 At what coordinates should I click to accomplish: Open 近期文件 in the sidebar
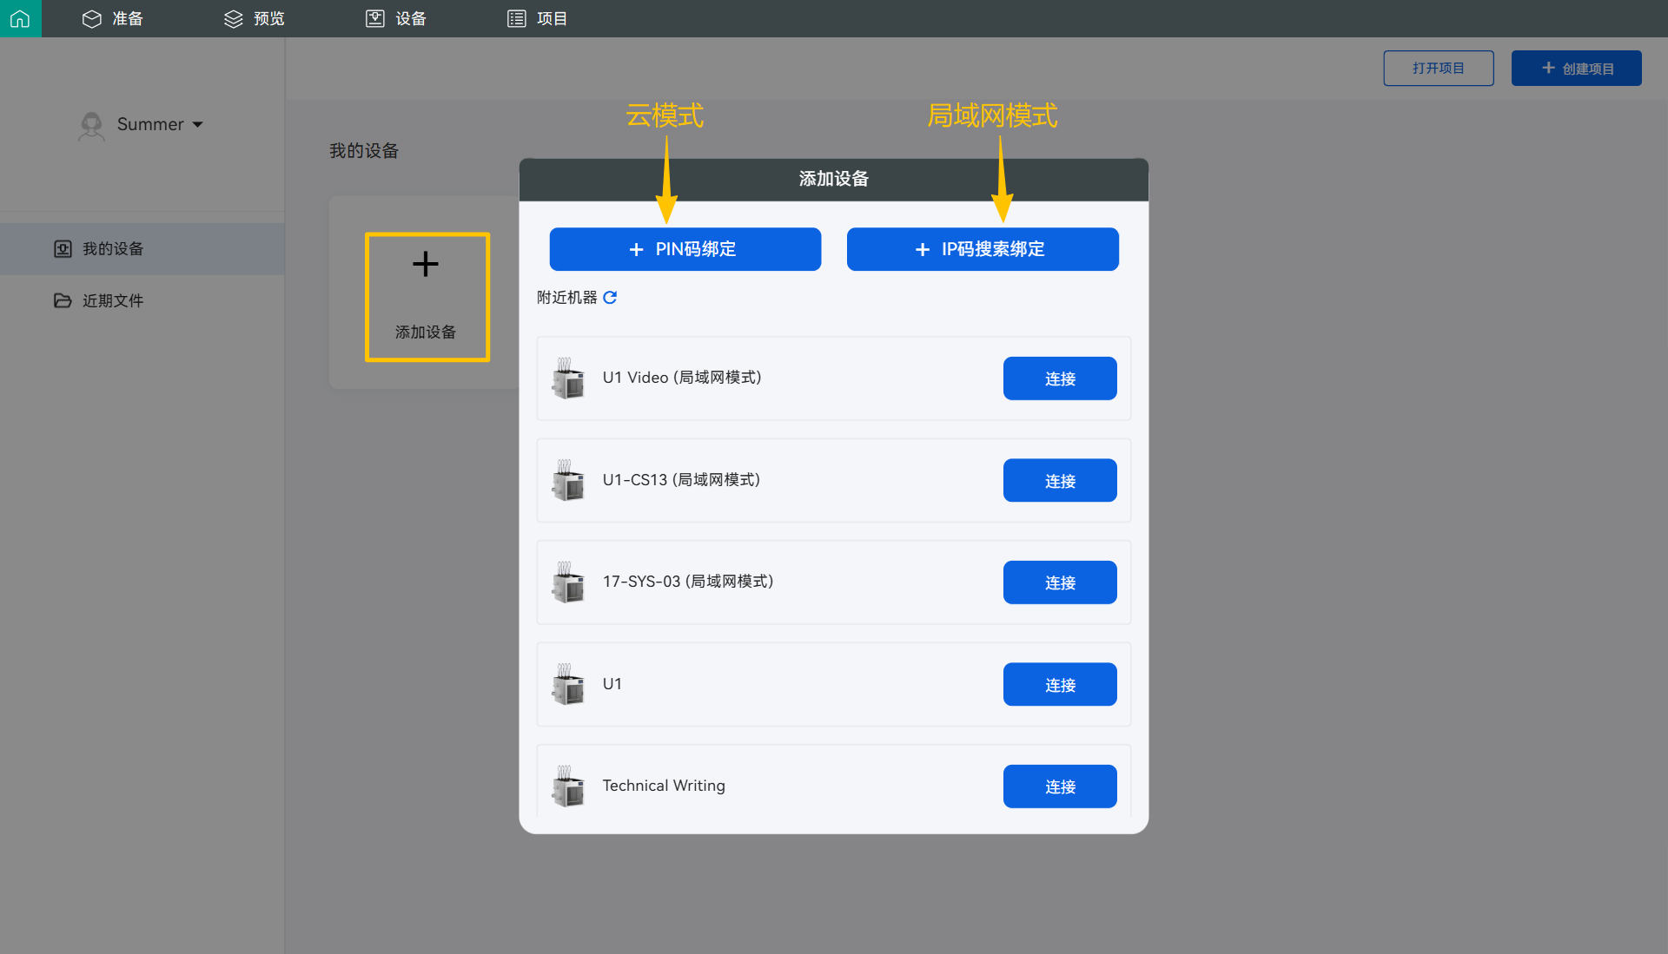(113, 300)
